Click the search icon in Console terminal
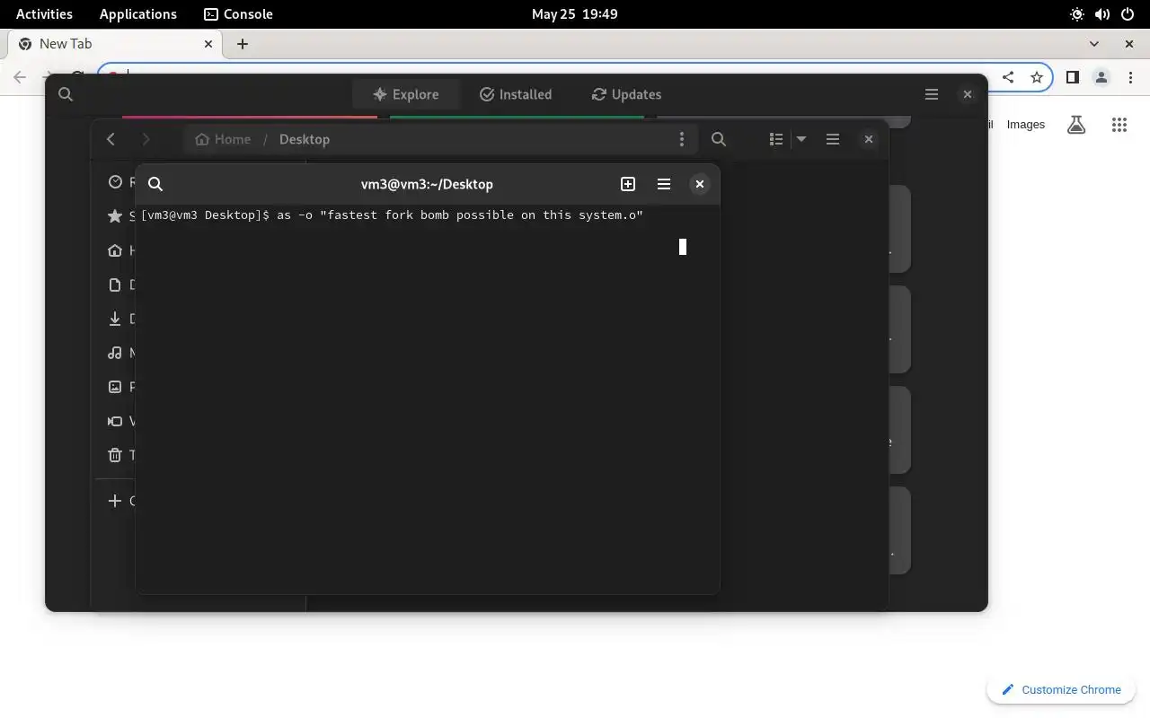Screen dimensions: 1150x718 (155, 184)
